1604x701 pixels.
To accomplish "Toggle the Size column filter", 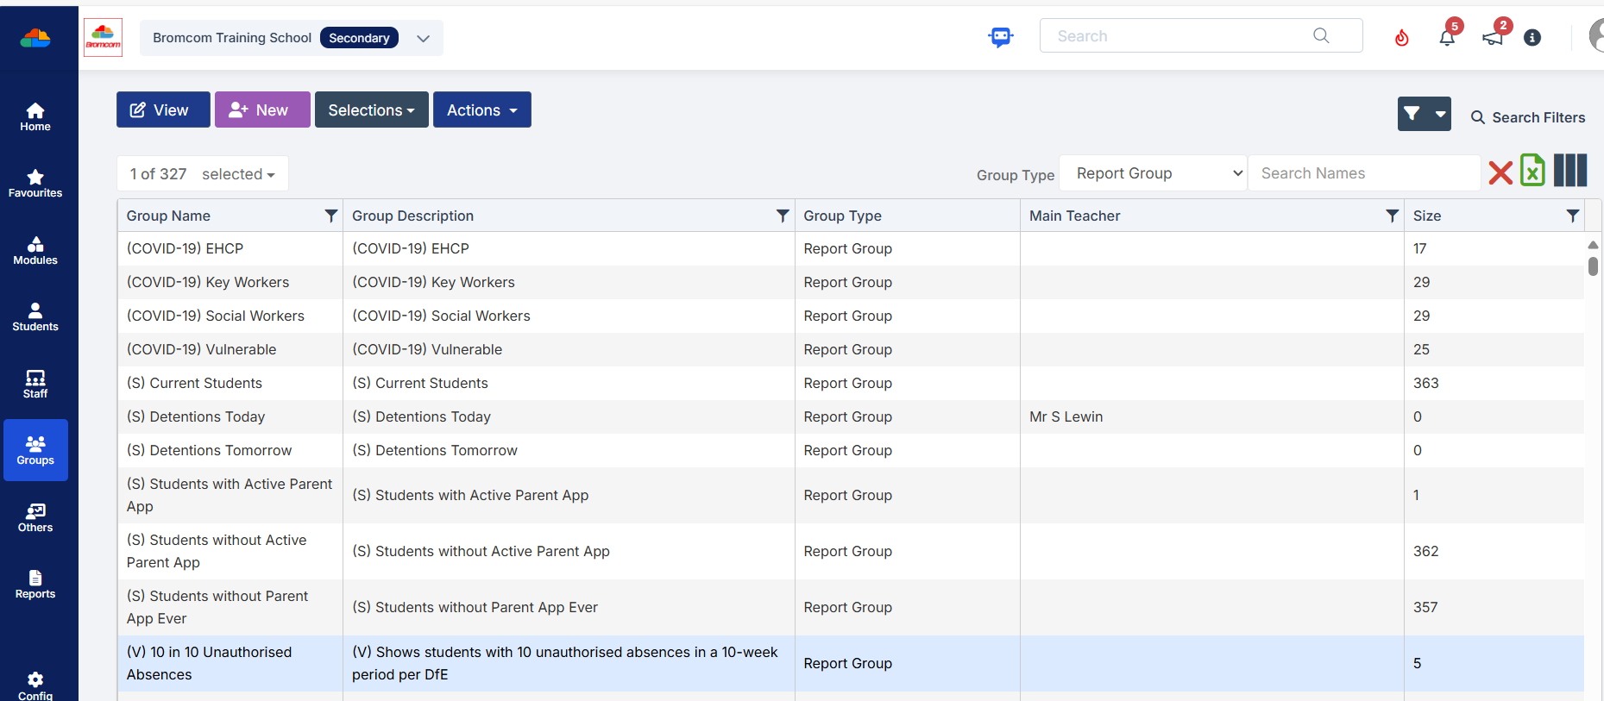I will click(x=1572, y=216).
